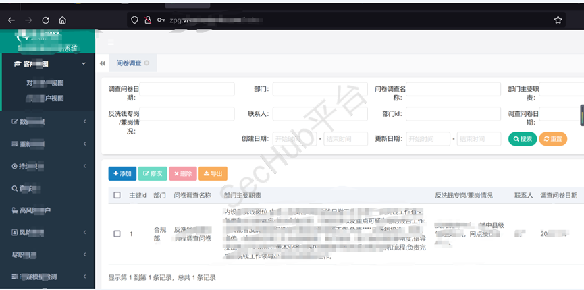
Task: Click the sidebar hamburger toggle icon
Action: tap(111, 42)
